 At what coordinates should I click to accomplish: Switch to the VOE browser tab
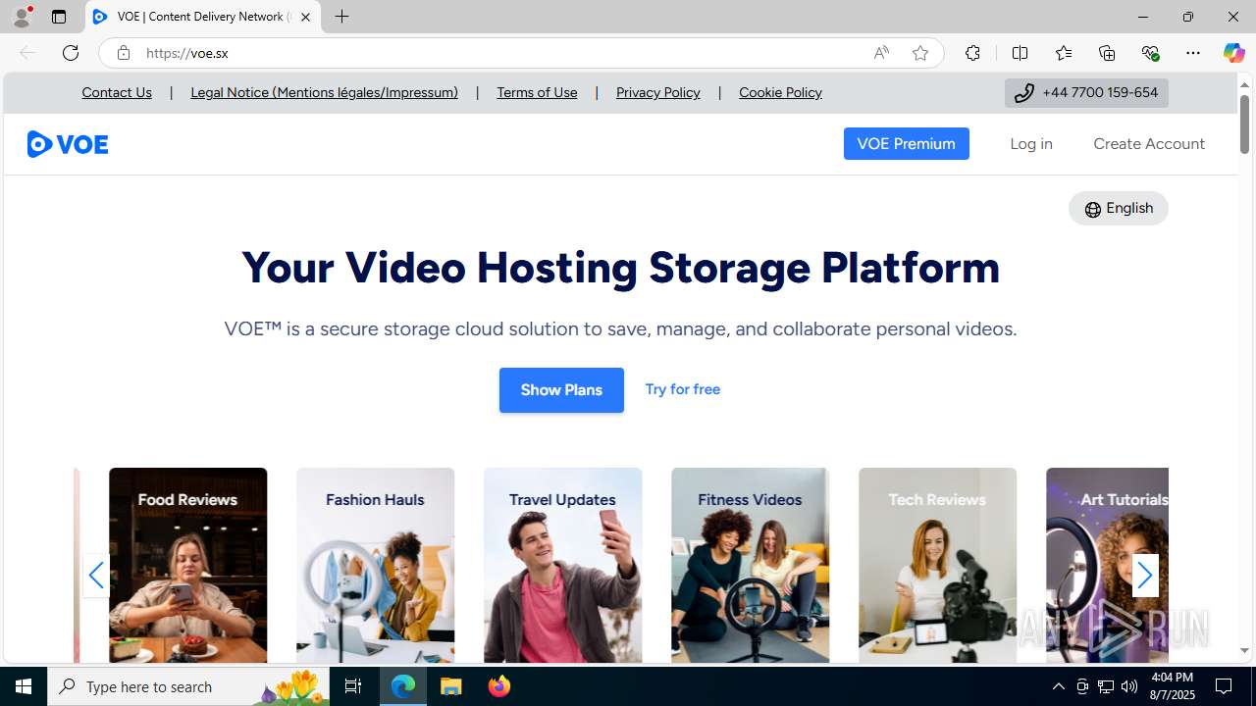coord(203,17)
